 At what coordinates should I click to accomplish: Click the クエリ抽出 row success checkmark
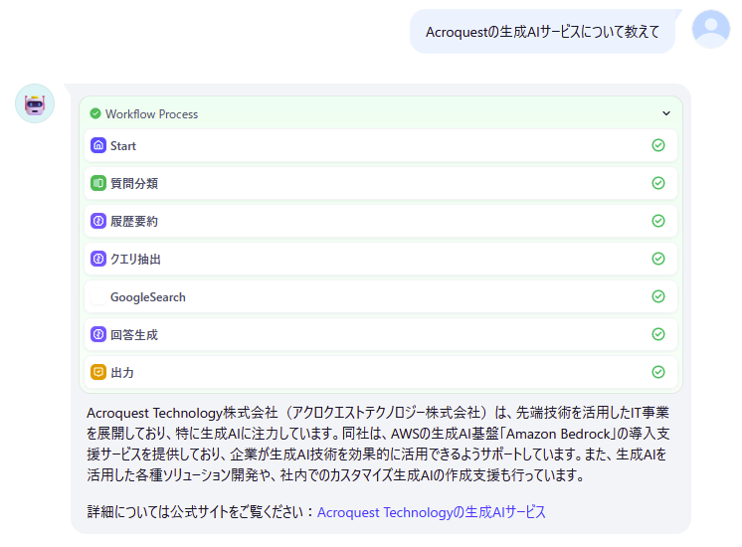pyautogui.click(x=658, y=259)
